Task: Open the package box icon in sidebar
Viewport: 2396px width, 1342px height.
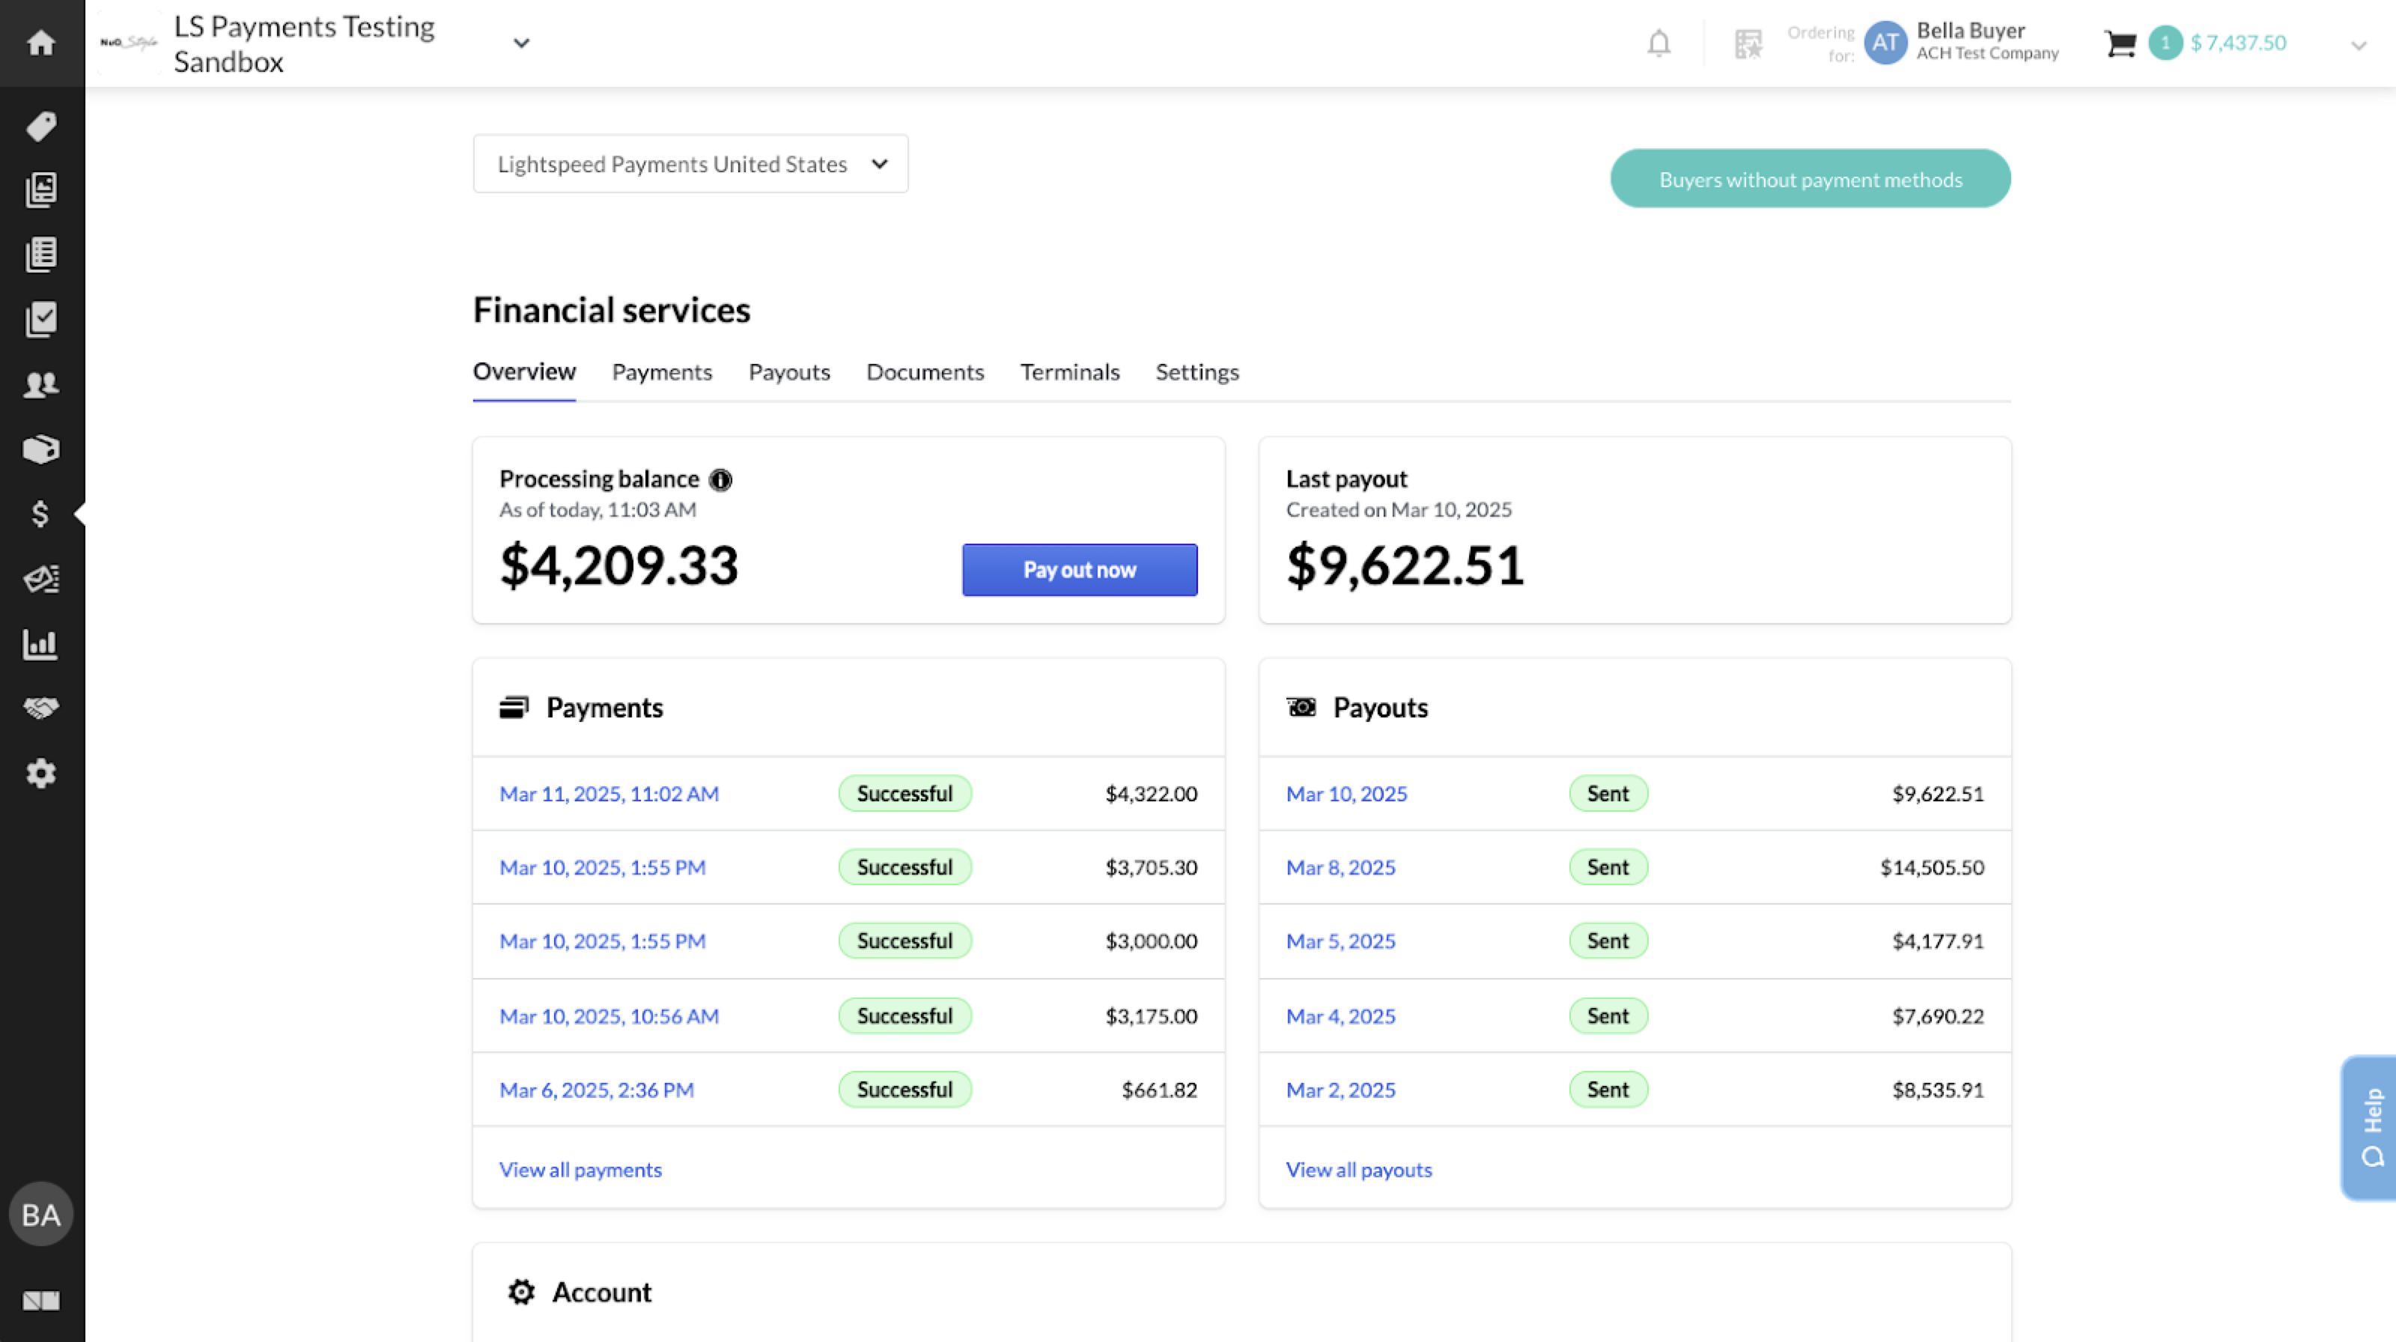Action: click(x=41, y=449)
